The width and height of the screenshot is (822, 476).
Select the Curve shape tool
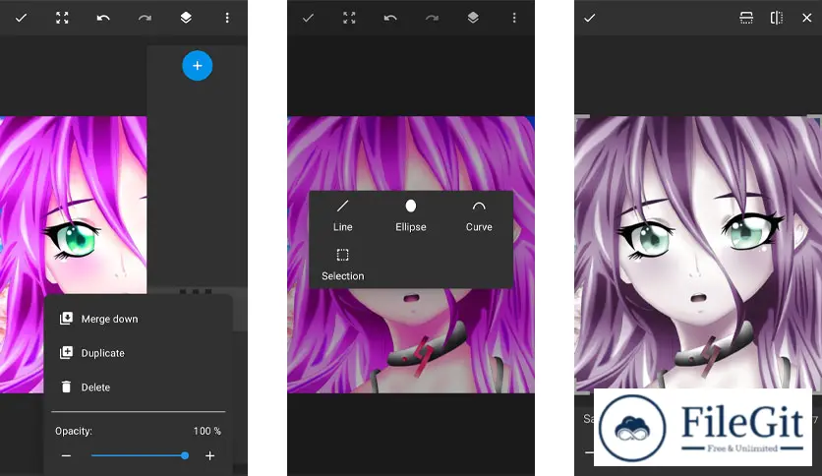pos(479,215)
